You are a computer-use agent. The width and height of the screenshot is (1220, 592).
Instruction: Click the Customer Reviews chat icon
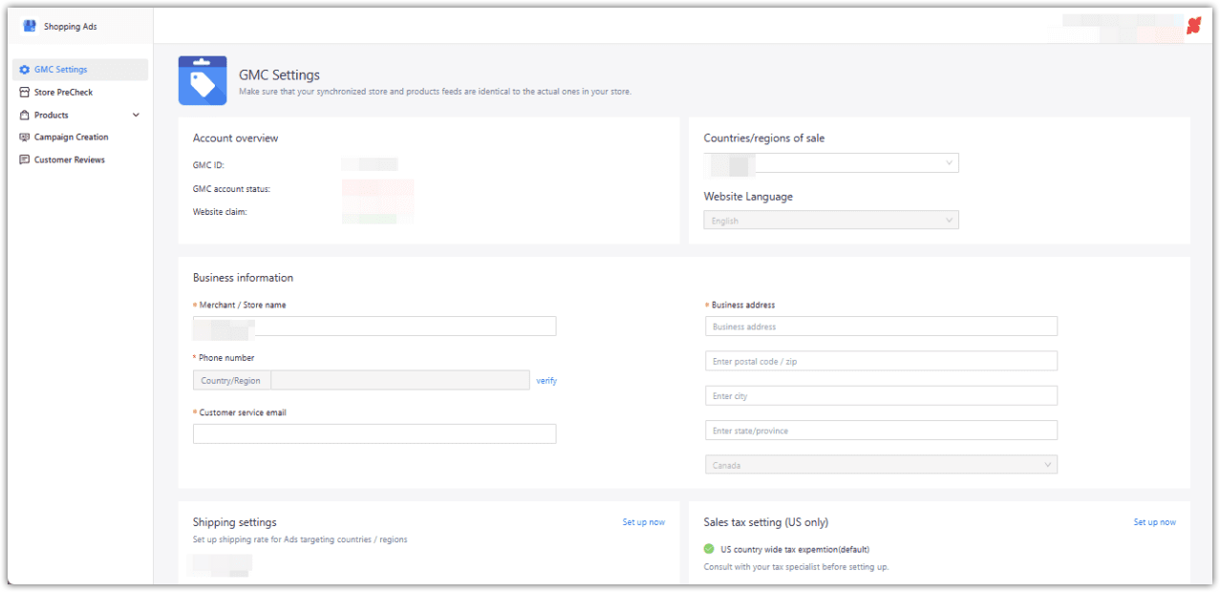pos(25,159)
